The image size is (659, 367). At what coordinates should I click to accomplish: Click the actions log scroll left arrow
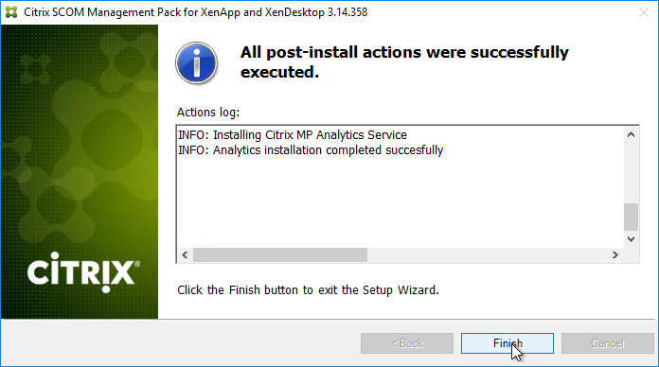click(185, 254)
